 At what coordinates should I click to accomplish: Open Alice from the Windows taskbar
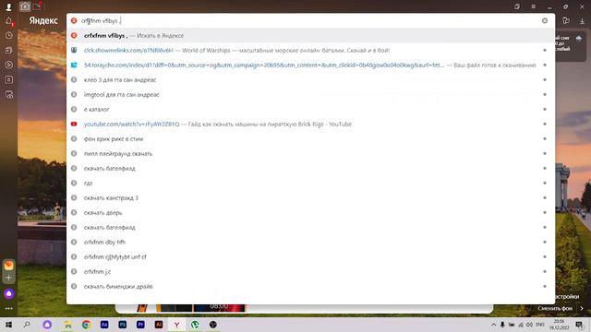click(47, 325)
